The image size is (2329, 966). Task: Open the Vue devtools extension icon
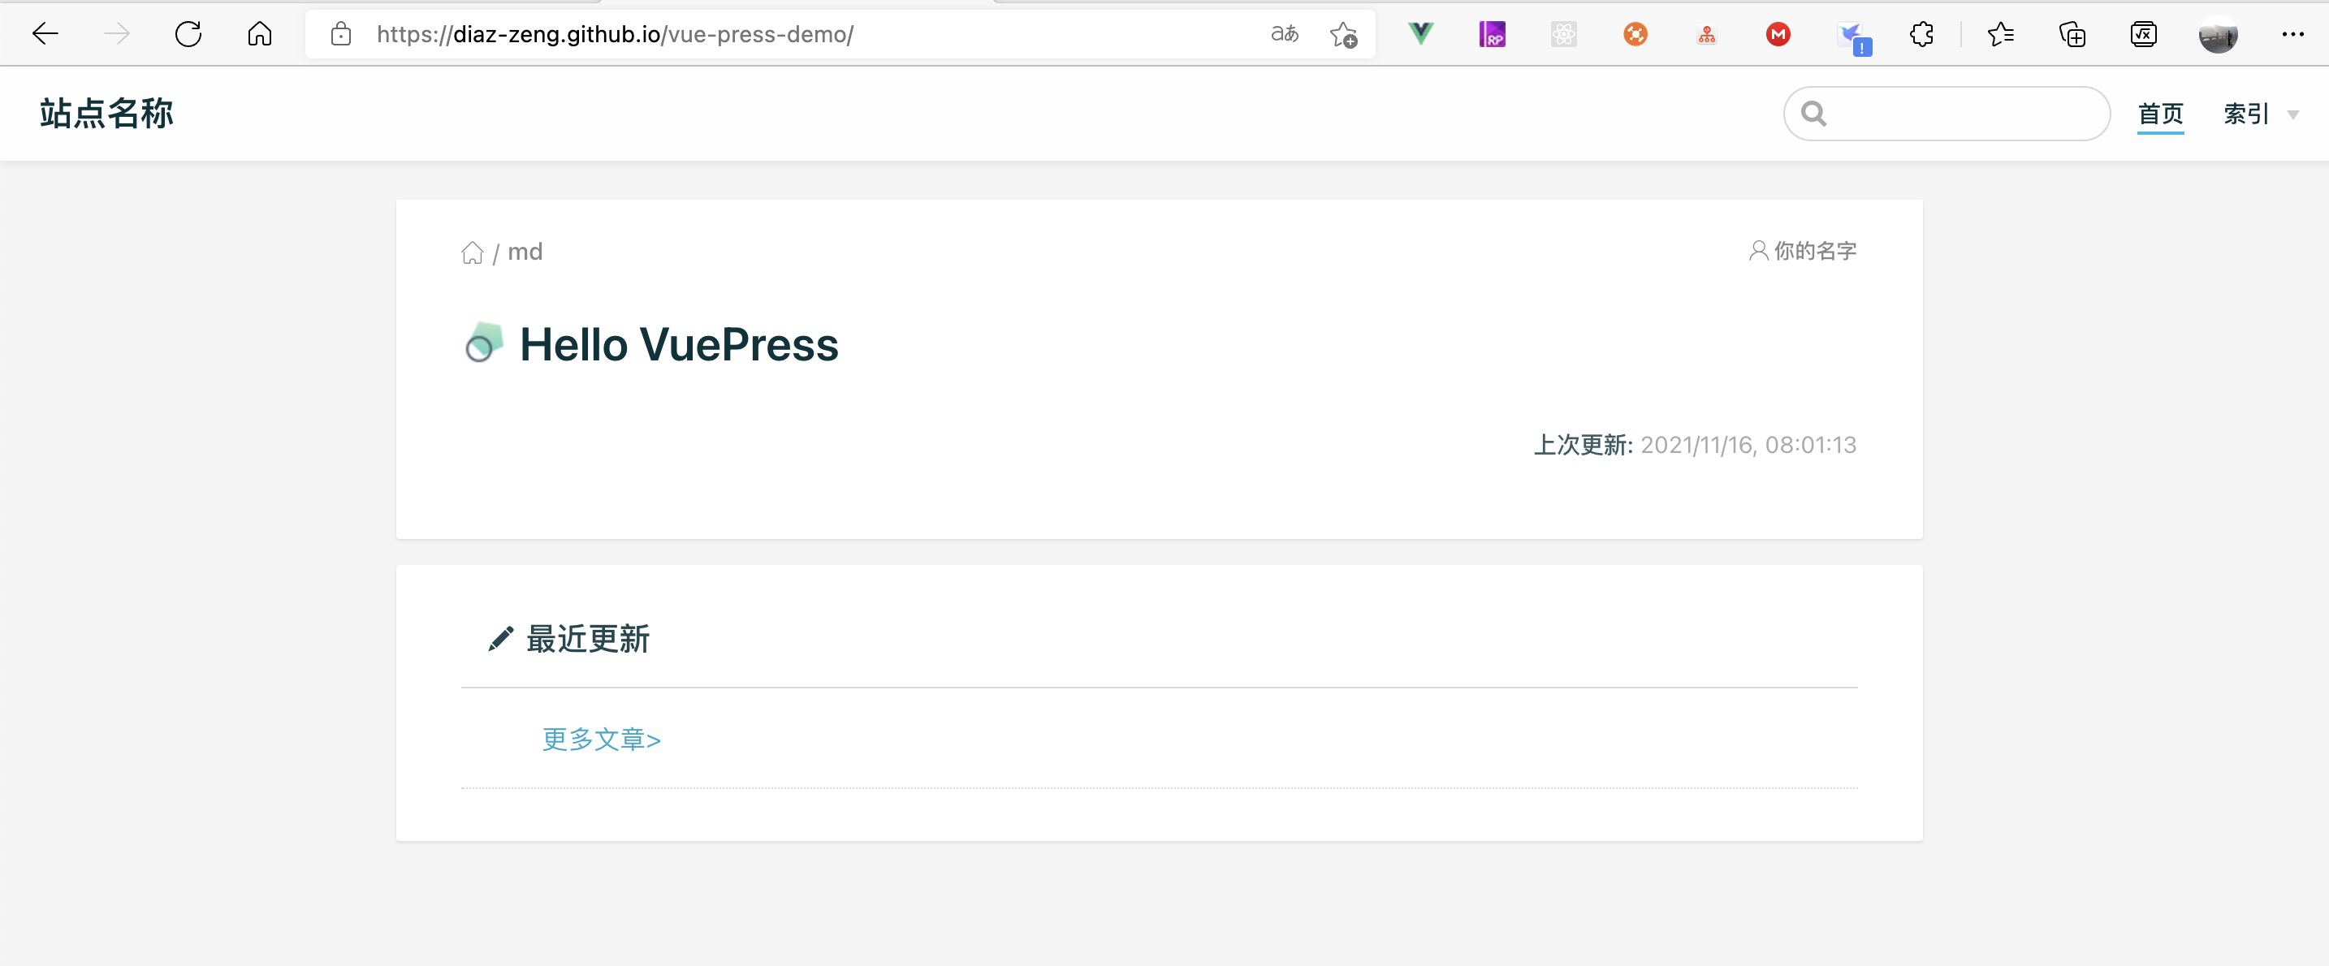(x=1420, y=34)
